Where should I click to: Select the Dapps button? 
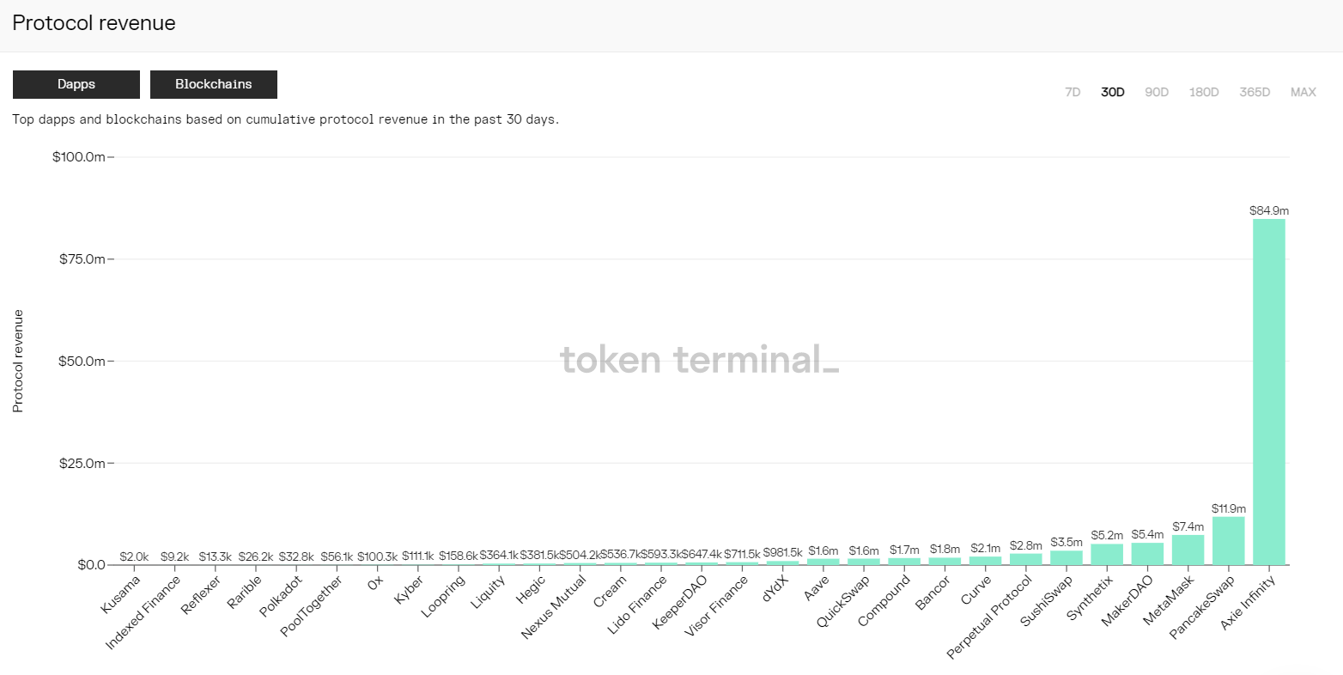[x=76, y=84]
